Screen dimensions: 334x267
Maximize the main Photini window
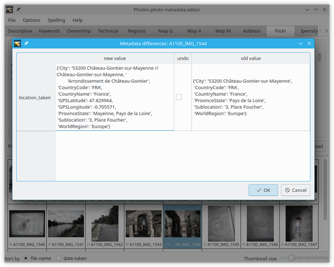pos(316,10)
